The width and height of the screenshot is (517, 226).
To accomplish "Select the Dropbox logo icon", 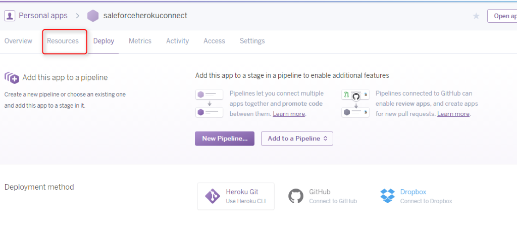I will [x=387, y=196].
